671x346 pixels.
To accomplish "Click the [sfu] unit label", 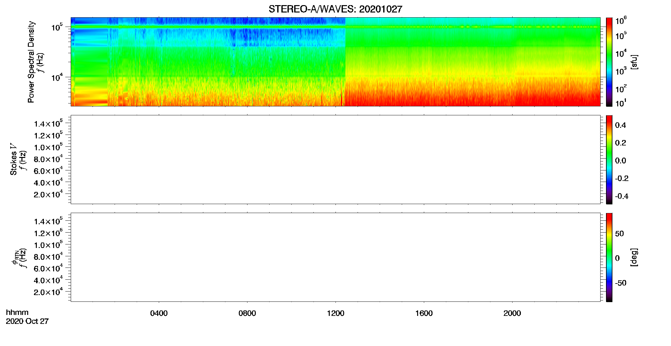I will pyautogui.click(x=634, y=62).
